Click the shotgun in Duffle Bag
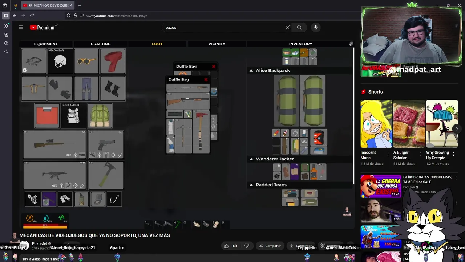The image size is (465, 262). pos(188,101)
